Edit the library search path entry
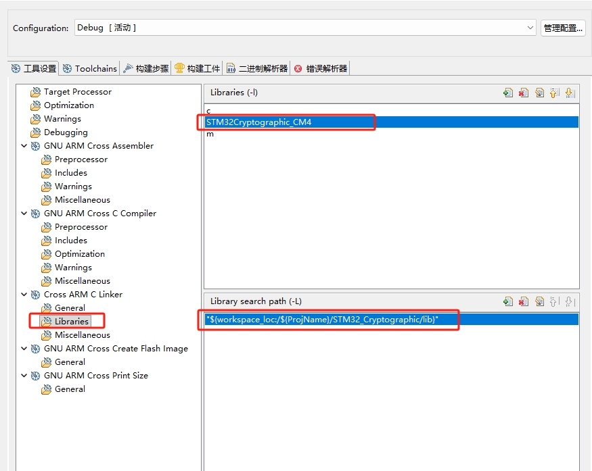The width and height of the screenshot is (592, 471). (x=539, y=301)
